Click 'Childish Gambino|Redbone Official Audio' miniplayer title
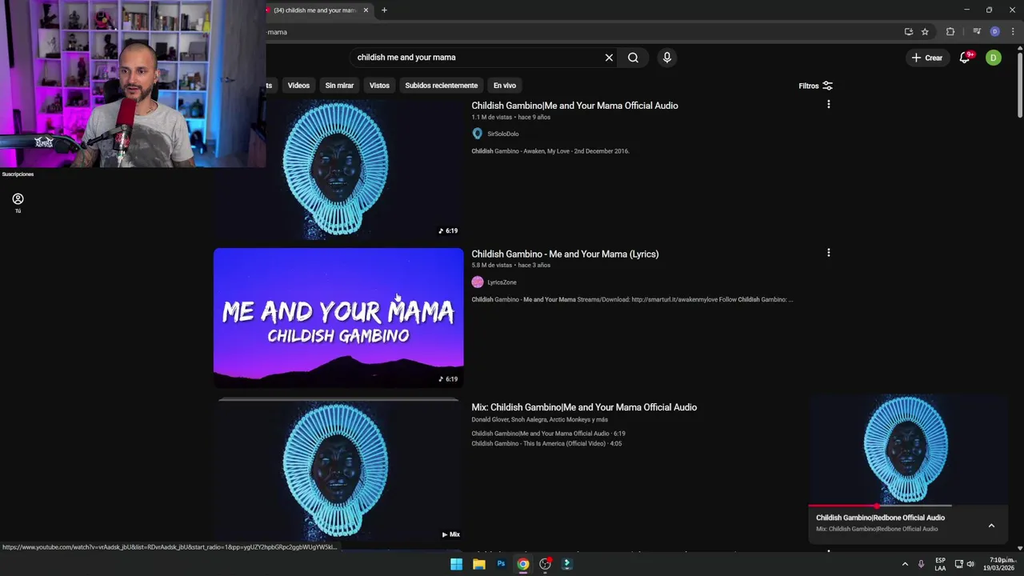This screenshot has height=576, width=1024. pos(880,518)
